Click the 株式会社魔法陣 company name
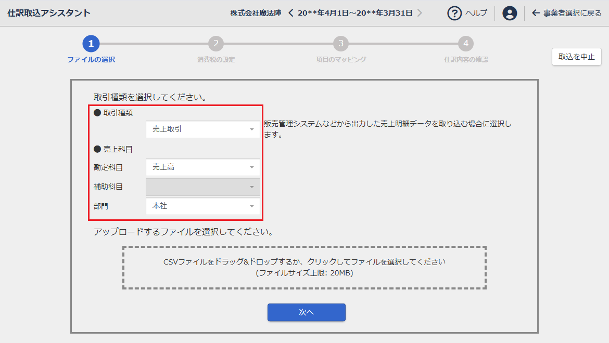The image size is (609, 343). click(256, 13)
